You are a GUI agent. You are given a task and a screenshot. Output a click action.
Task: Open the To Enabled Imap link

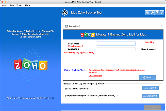pos(96,76)
